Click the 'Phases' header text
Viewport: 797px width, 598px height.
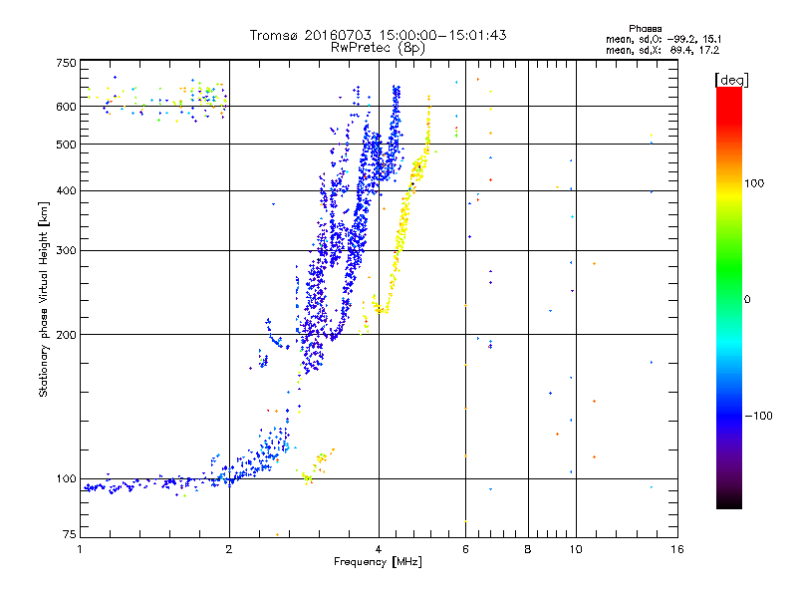[x=645, y=29]
